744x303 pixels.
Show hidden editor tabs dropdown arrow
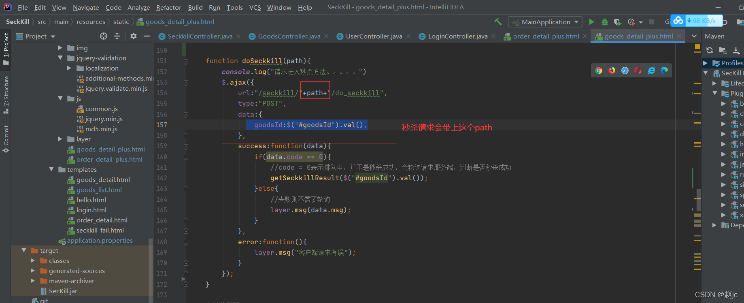coord(694,36)
